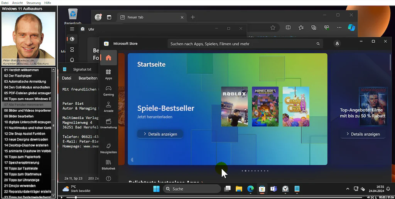Click the Windows Start button
The width and height of the screenshot is (395, 199).
point(157,189)
